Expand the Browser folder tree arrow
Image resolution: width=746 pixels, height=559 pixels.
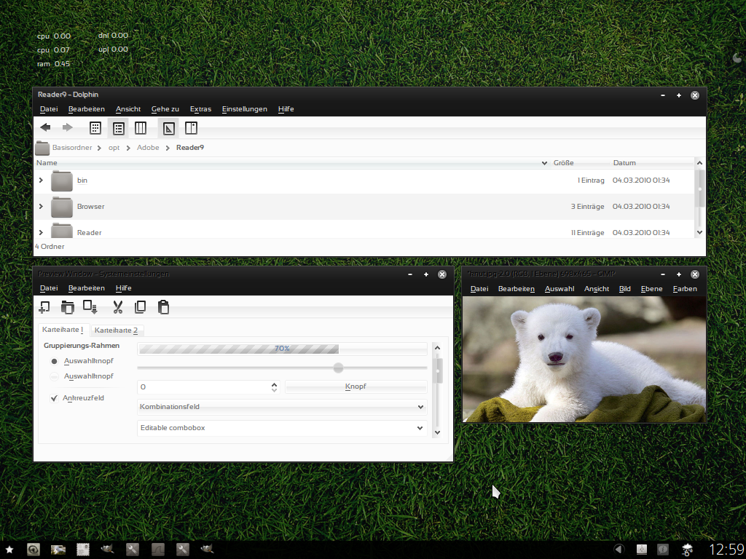41,206
